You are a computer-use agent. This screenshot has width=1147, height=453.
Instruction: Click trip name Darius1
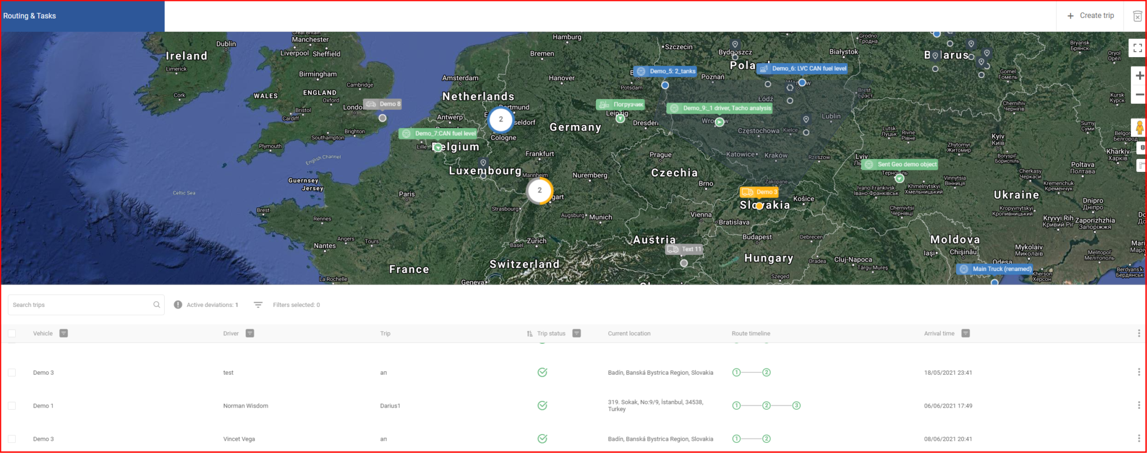click(x=390, y=406)
